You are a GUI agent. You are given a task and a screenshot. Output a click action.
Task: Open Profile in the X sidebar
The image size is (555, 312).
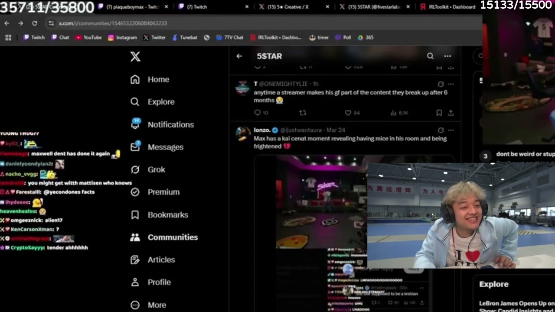point(150,282)
